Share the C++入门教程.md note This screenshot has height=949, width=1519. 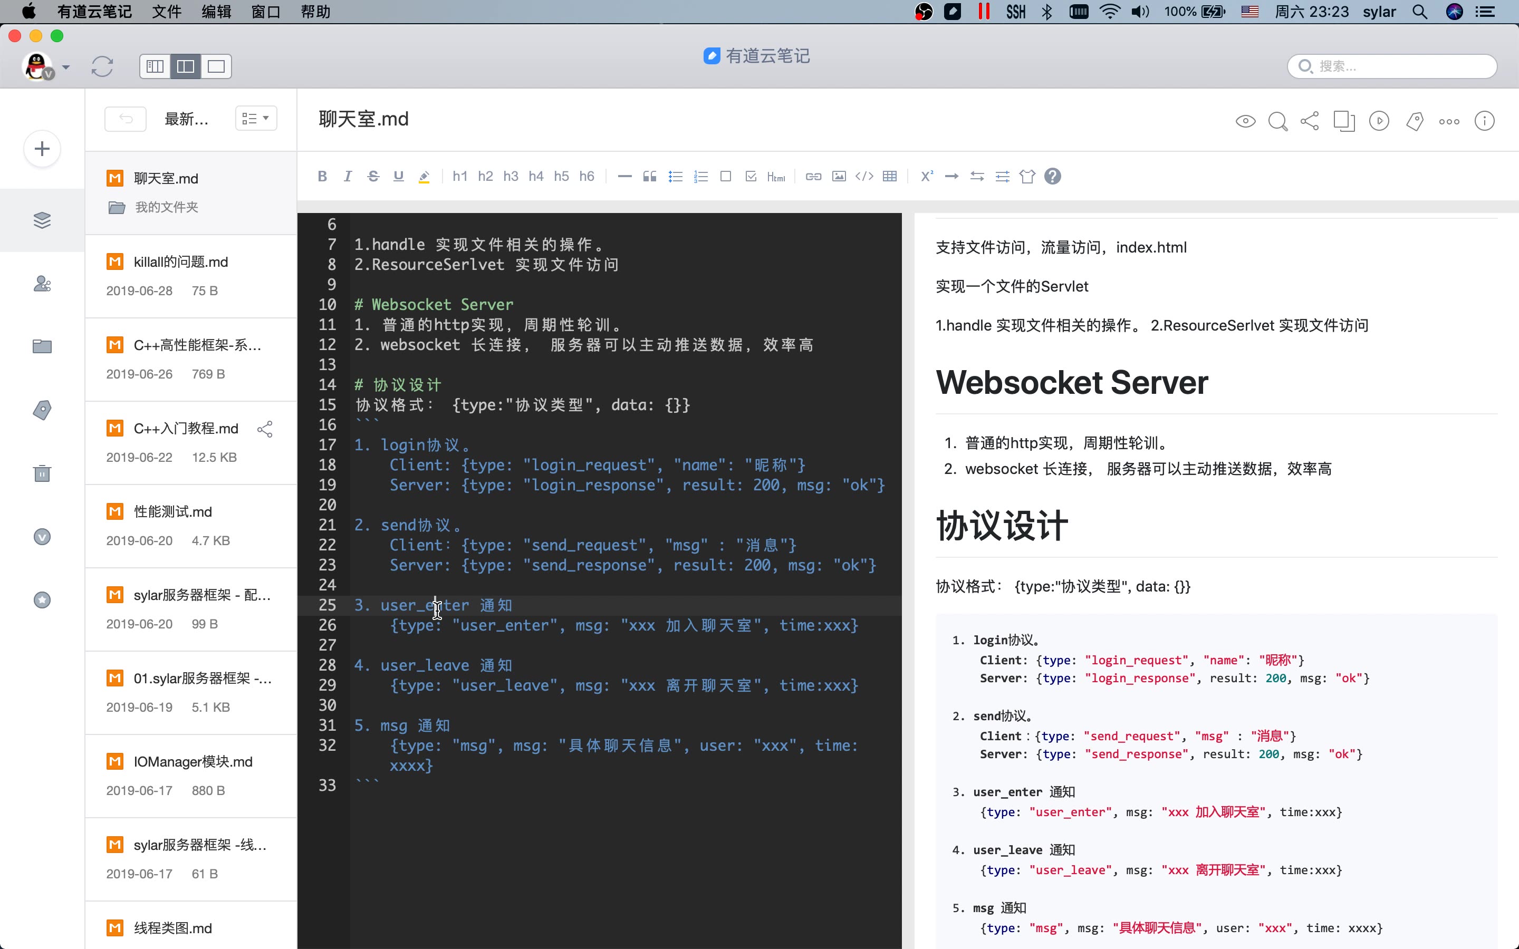264,429
